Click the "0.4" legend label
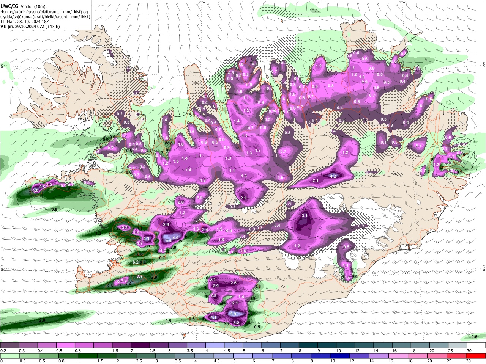The height and width of the screenshot is (364, 486). tap(41, 351)
